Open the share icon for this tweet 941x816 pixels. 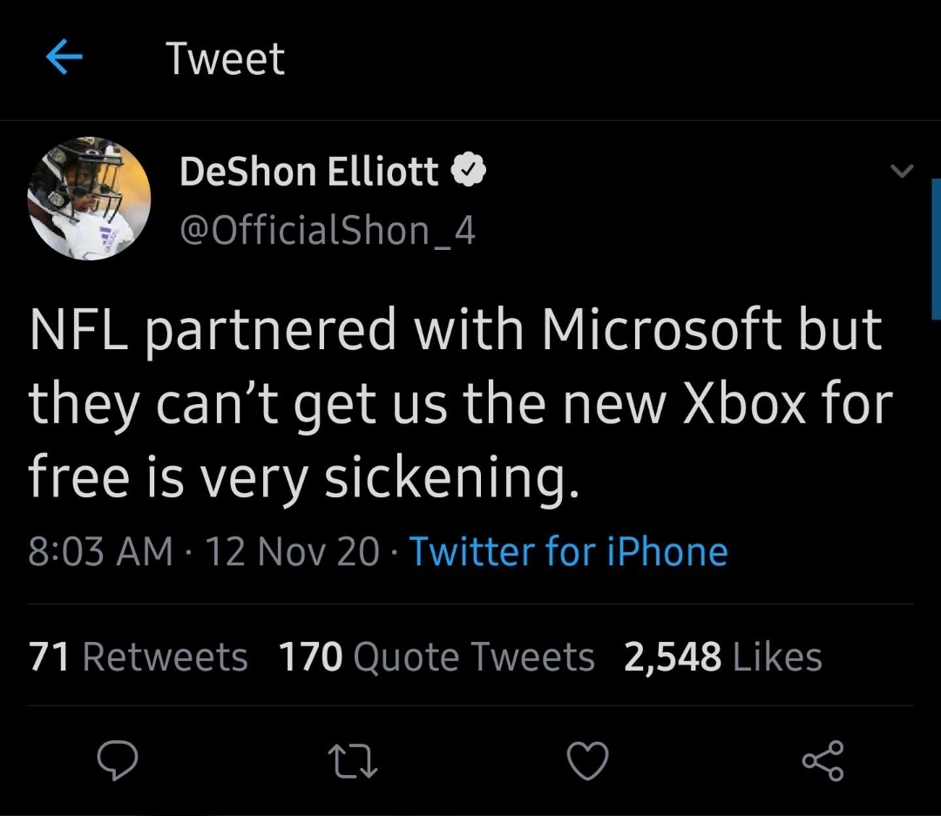[x=823, y=760]
